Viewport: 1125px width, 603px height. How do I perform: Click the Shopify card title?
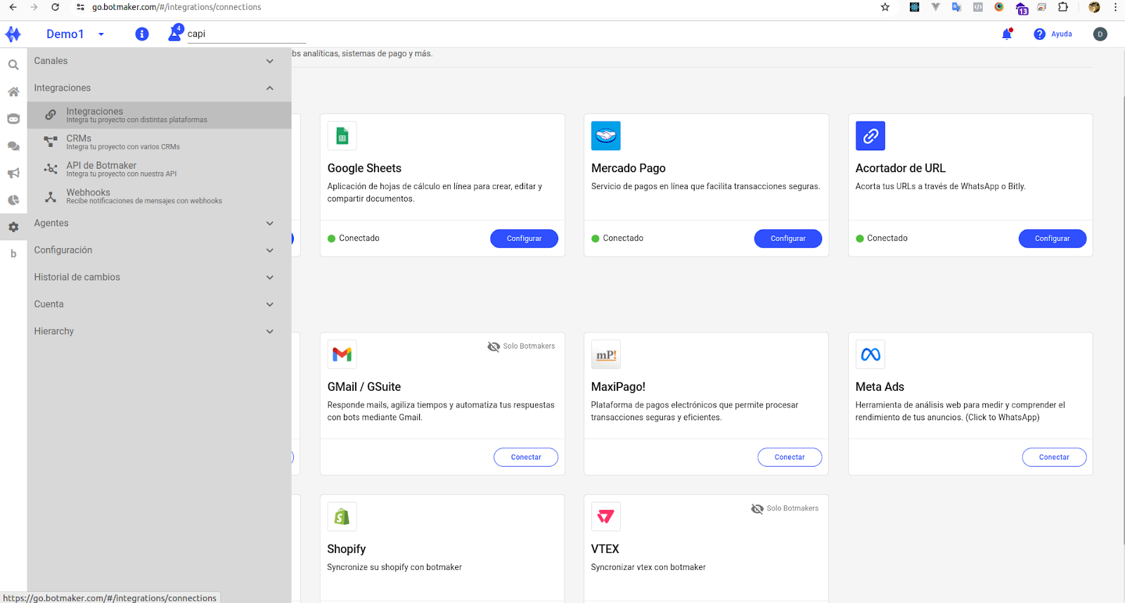347,549
